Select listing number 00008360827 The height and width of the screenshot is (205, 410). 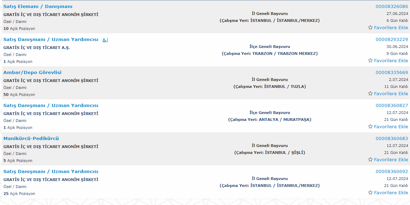coord(392,106)
